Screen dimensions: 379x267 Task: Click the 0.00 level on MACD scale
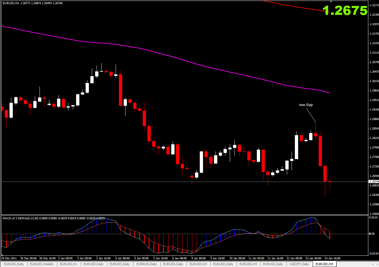pyautogui.click(x=372, y=234)
